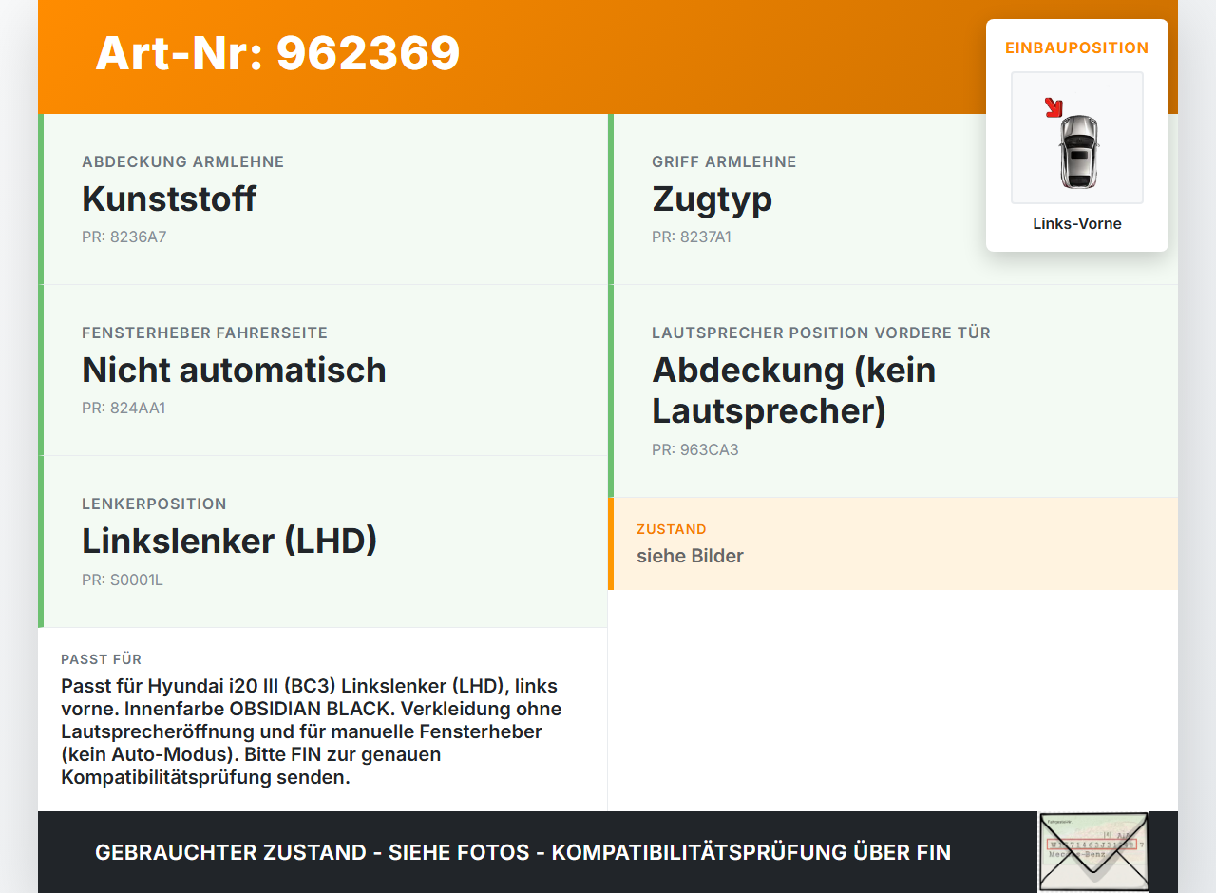Viewport: 1216px width, 893px height.
Task: Click the green accent bar beside Kunststoff
Action: click(40, 199)
